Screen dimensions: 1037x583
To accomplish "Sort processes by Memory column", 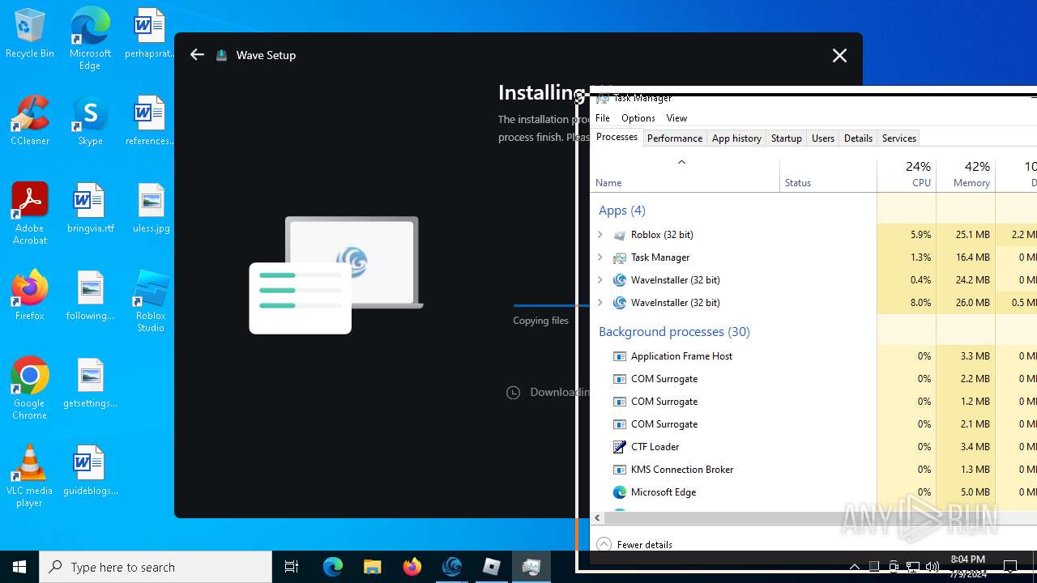I will click(966, 175).
